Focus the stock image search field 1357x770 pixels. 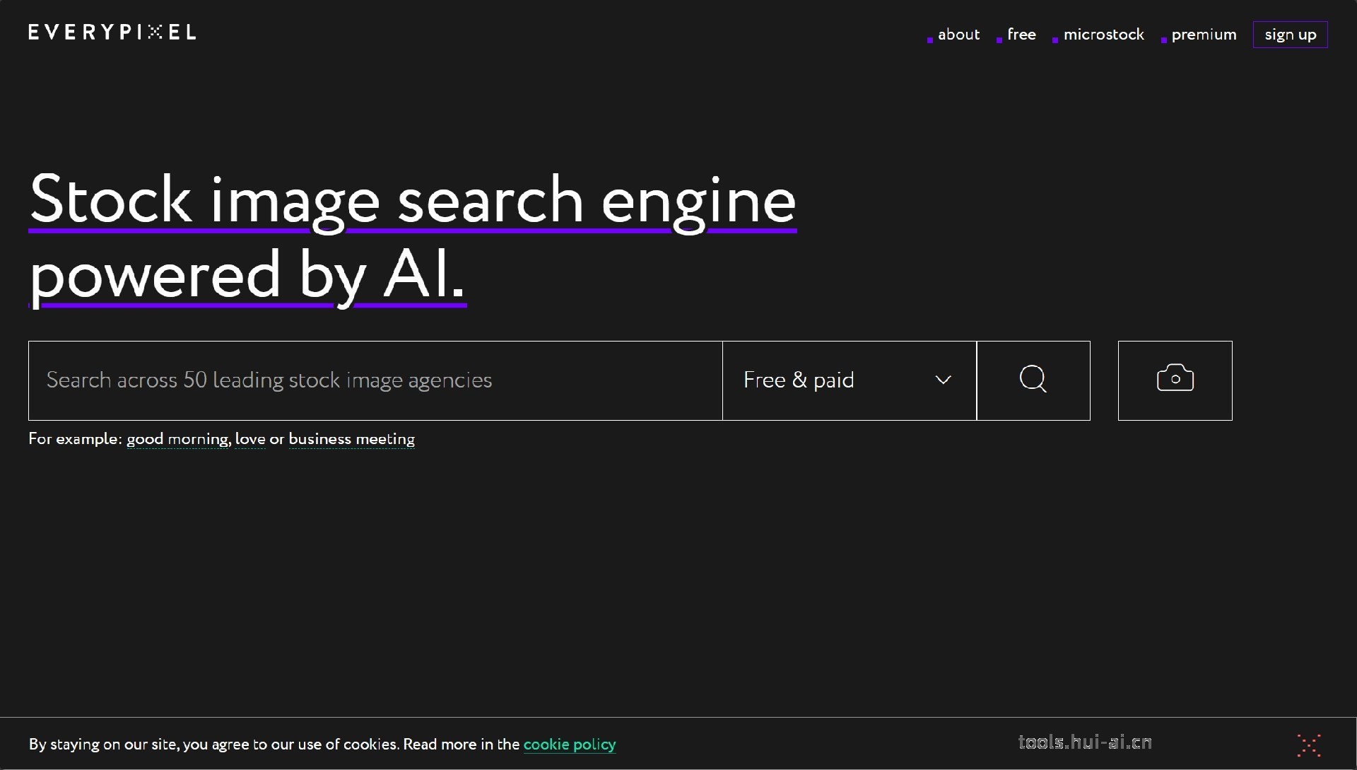click(x=375, y=380)
